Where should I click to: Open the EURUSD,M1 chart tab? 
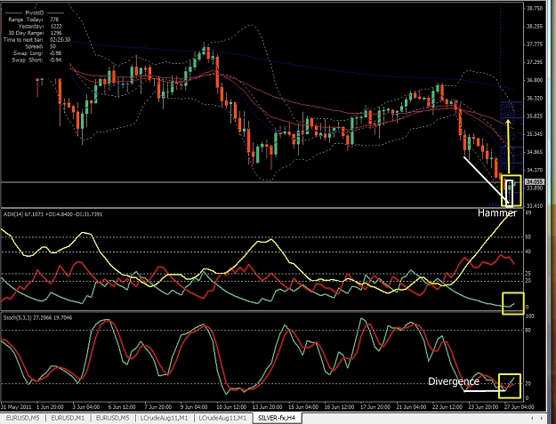click(x=68, y=418)
